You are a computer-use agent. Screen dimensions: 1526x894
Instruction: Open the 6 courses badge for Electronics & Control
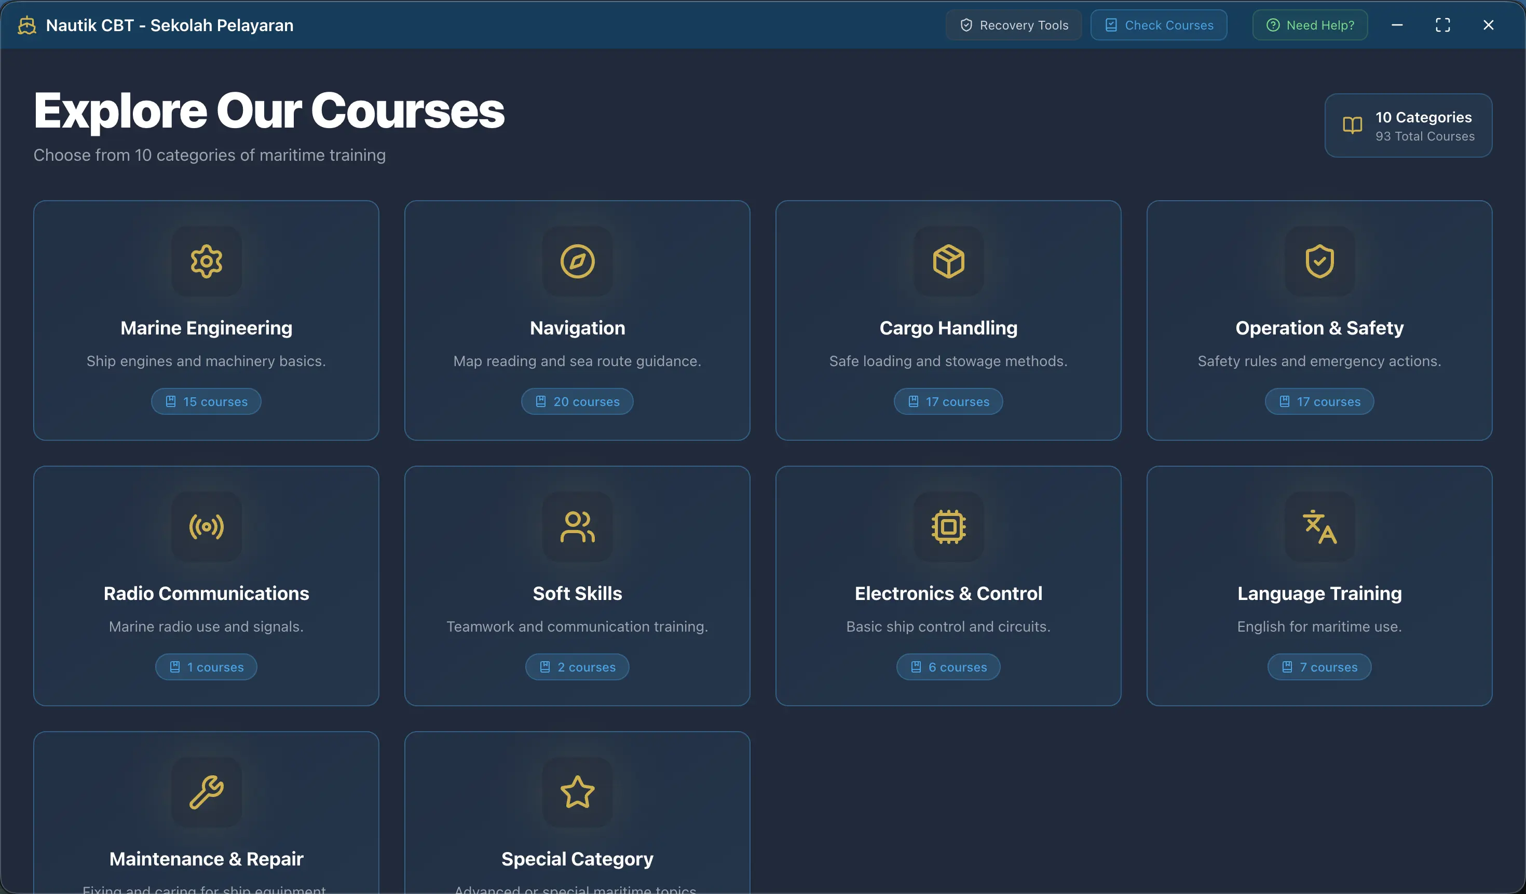click(x=948, y=667)
